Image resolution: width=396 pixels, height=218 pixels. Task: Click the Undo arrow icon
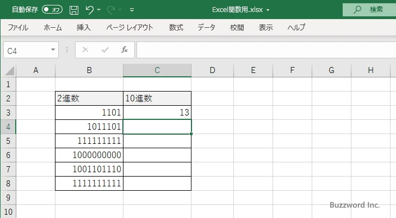point(90,10)
